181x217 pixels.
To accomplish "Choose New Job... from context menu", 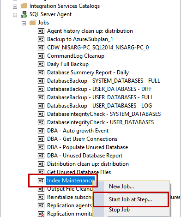I will [x=121, y=187].
